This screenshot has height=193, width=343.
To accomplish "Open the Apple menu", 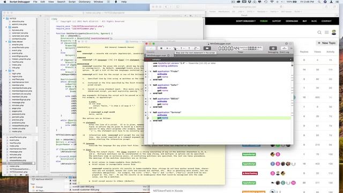I will (x=5, y=2).
